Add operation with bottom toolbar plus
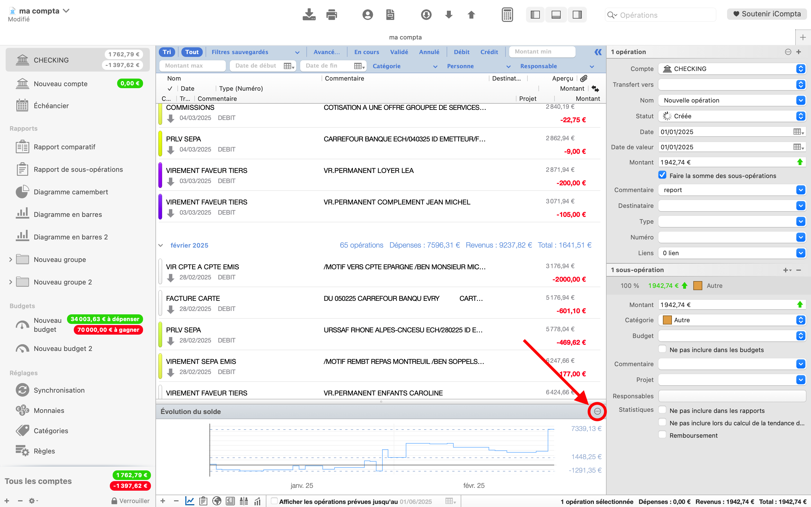The width and height of the screenshot is (811, 507). pos(163,501)
